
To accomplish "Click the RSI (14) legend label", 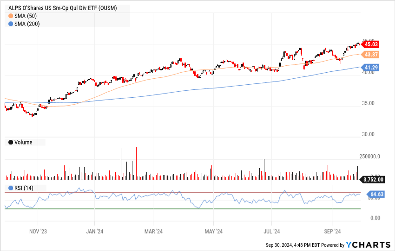I will (24, 188).
